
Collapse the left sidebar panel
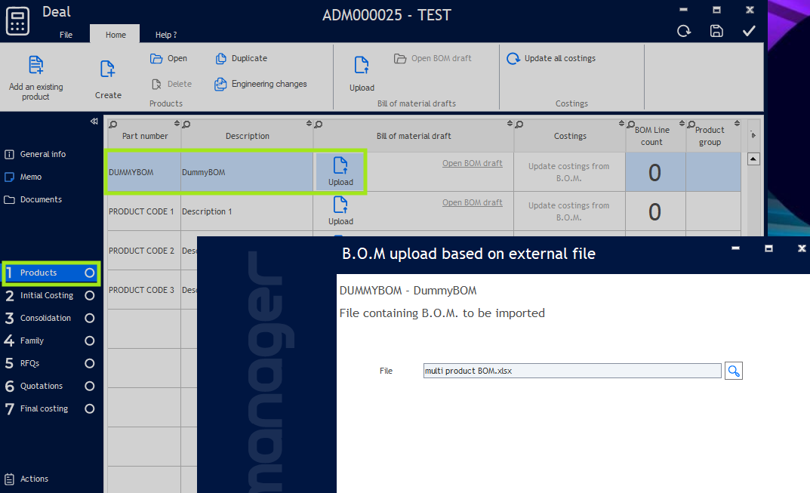[94, 121]
